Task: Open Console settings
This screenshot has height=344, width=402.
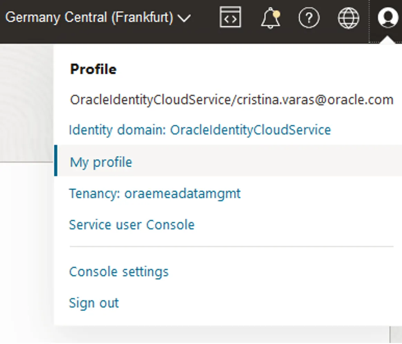Action: (119, 272)
